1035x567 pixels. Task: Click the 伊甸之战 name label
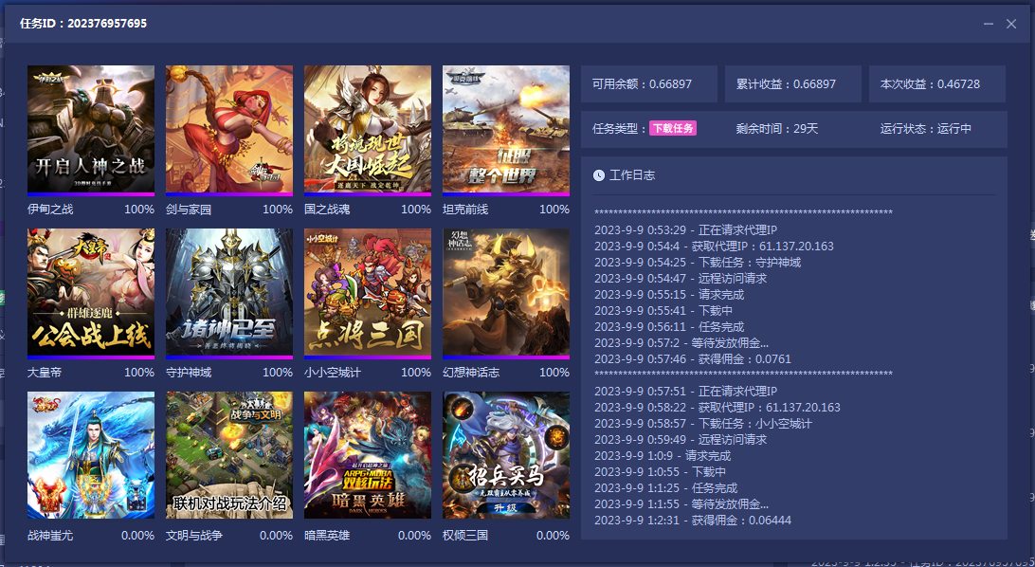click(x=51, y=210)
